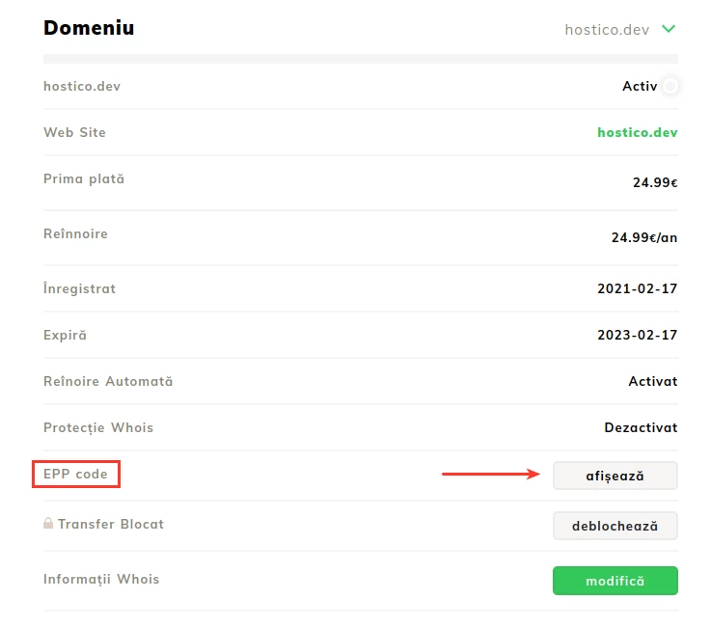Expand the green domain selector chevron
711x627 pixels.
[x=669, y=29]
